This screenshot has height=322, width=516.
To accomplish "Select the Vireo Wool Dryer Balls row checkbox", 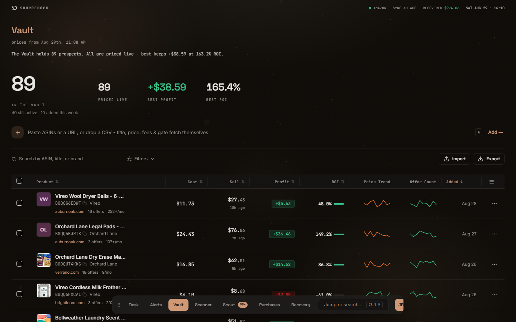I will click(x=19, y=203).
